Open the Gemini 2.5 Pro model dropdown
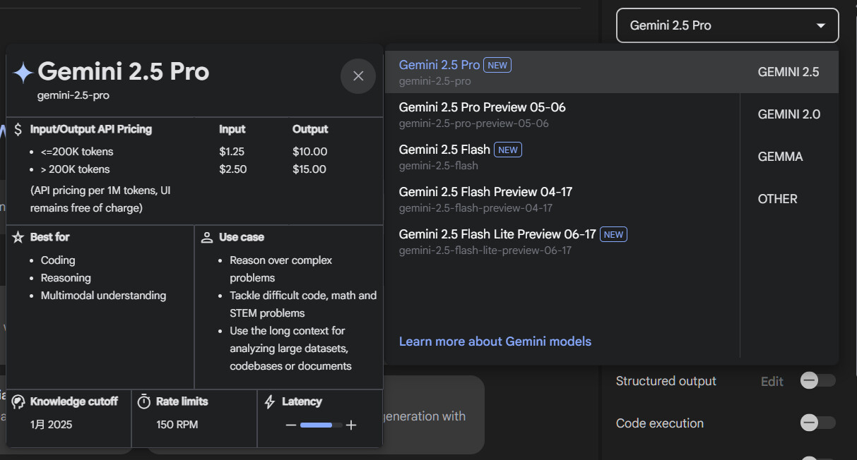The height and width of the screenshot is (460, 857). (x=728, y=25)
